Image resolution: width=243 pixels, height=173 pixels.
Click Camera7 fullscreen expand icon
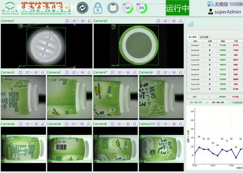[x=113, y=72]
